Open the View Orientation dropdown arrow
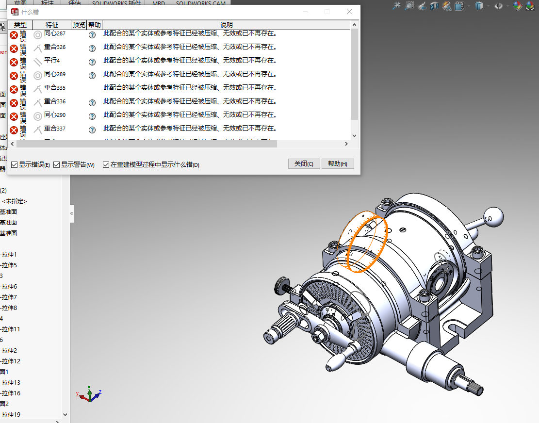This screenshot has width=539, height=423. tap(469, 6)
